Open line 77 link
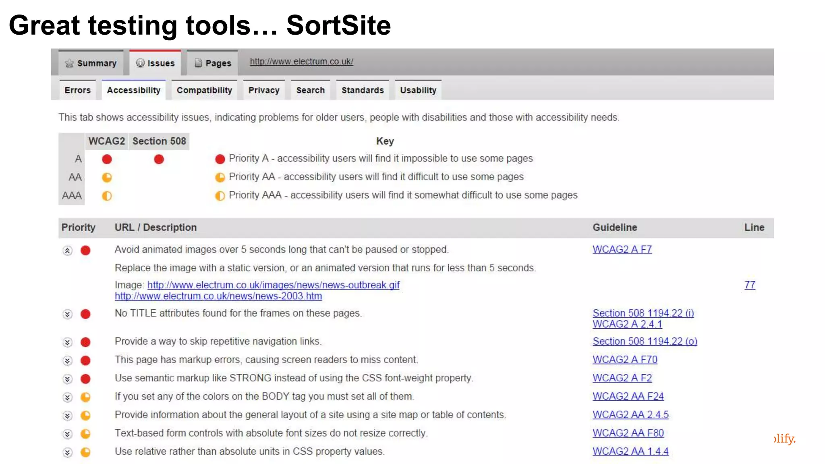825x464 pixels. coord(750,285)
